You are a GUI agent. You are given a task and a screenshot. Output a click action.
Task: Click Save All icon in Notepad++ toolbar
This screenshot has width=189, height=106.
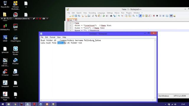pos(79,16)
